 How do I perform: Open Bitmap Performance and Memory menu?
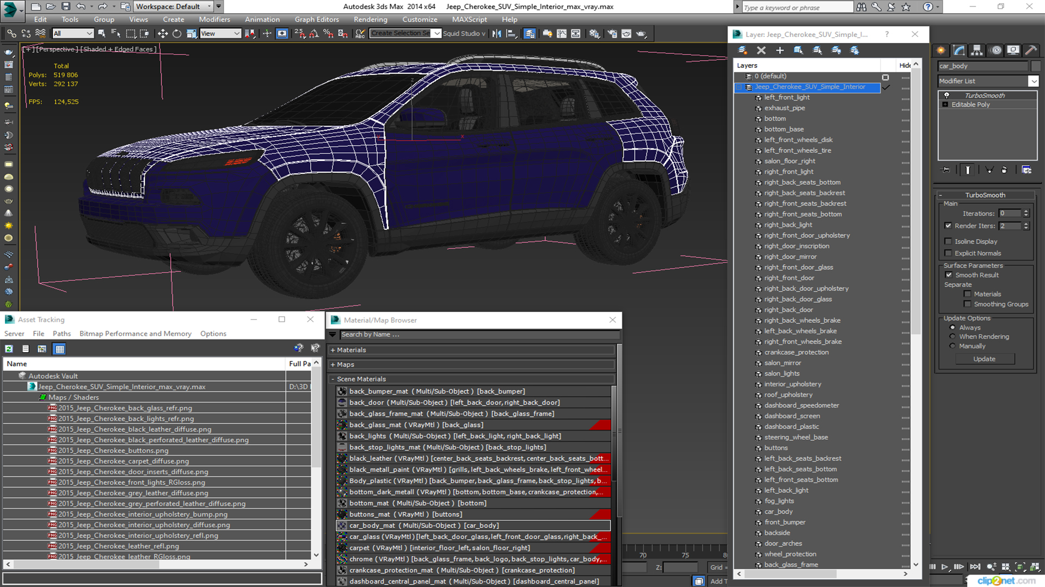pos(135,334)
